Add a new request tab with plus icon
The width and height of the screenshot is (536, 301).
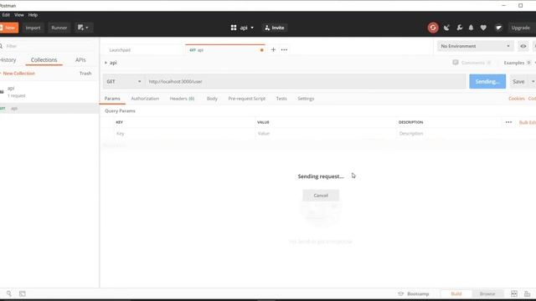point(273,50)
